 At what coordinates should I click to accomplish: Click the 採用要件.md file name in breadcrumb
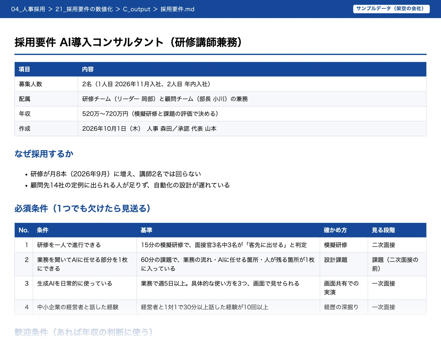(177, 9)
